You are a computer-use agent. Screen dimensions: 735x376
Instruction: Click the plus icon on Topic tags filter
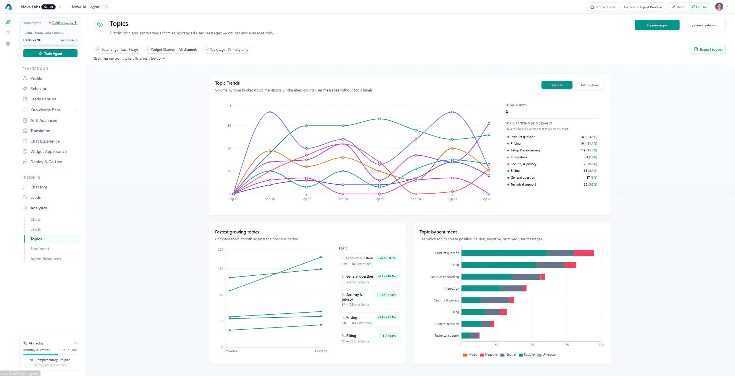[207, 49]
